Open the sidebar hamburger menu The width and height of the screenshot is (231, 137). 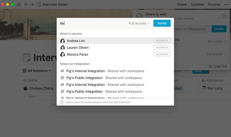click(x=19, y=4)
